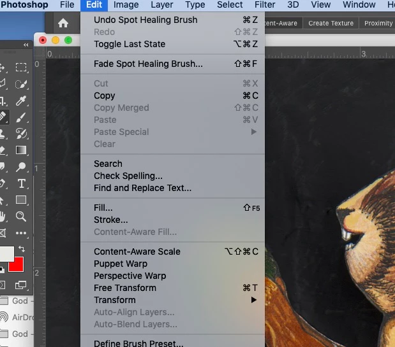Choose Toggle Last State
The width and height of the screenshot is (395, 347).
pyautogui.click(x=172, y=44)
